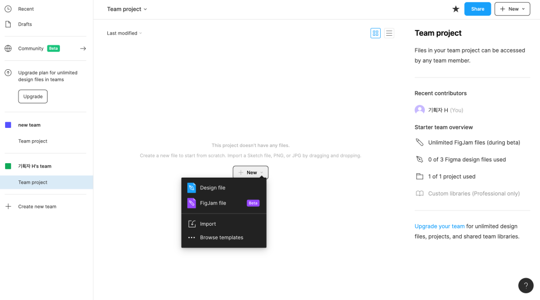Click the Starter team overview heading
Screen dimensions: 540x300
click(444, 127)
